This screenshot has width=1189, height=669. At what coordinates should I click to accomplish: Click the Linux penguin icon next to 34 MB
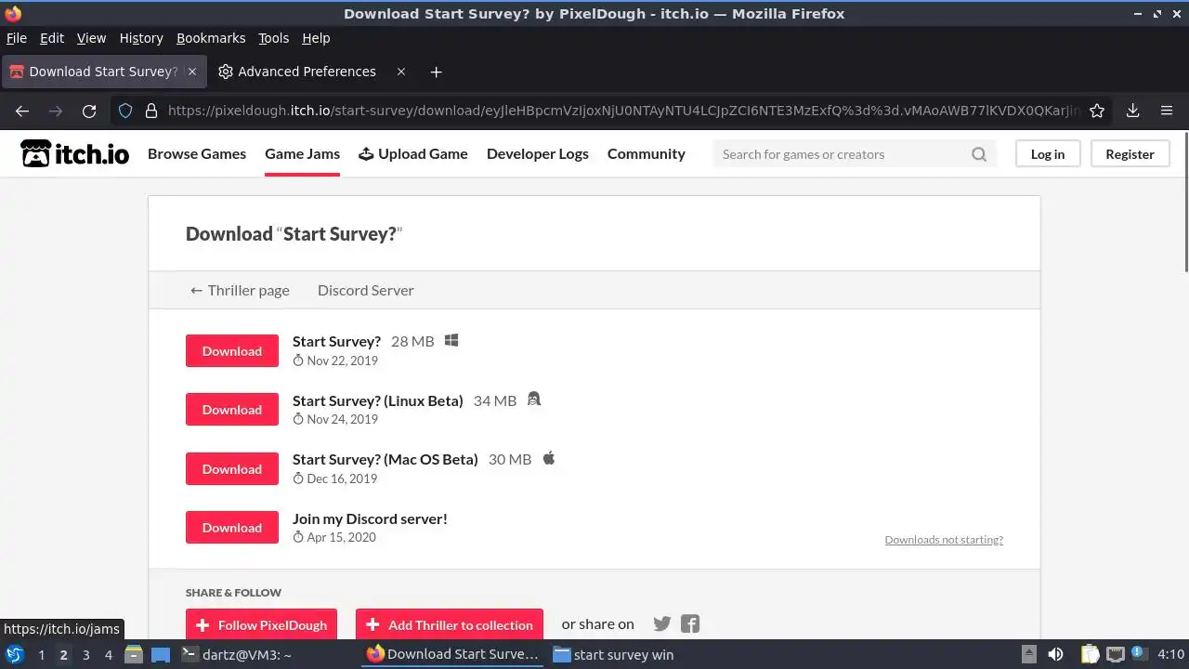[533, 400]
